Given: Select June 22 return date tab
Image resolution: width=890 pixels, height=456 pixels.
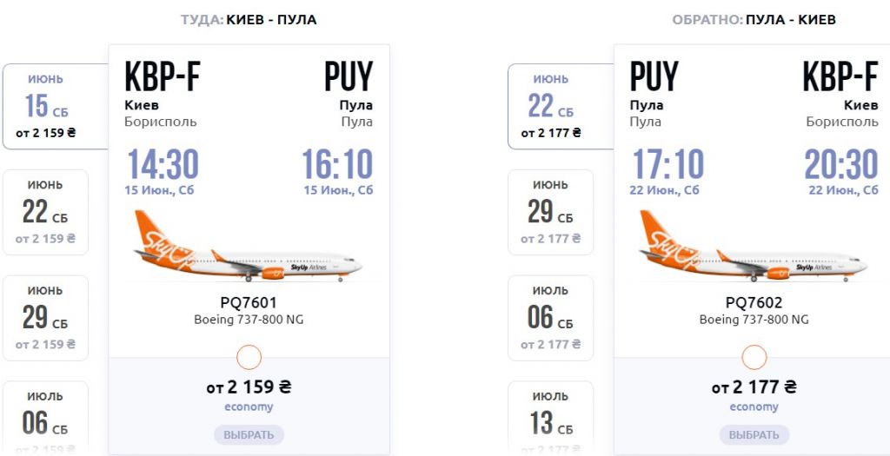Looking at the screenshot, I should coord(552,107).
